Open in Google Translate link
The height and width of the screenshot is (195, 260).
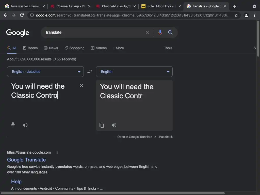135,137
